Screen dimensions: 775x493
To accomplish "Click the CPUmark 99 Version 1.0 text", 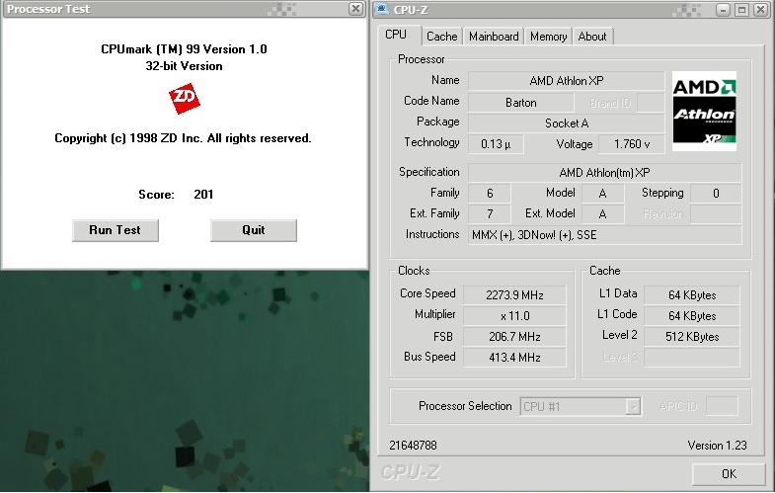I will tap(184, 49).
